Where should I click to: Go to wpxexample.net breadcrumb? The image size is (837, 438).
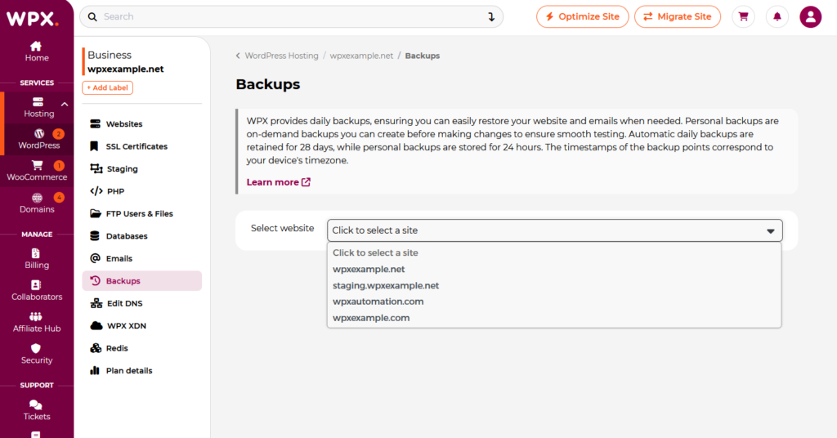(x=361, y=56)
